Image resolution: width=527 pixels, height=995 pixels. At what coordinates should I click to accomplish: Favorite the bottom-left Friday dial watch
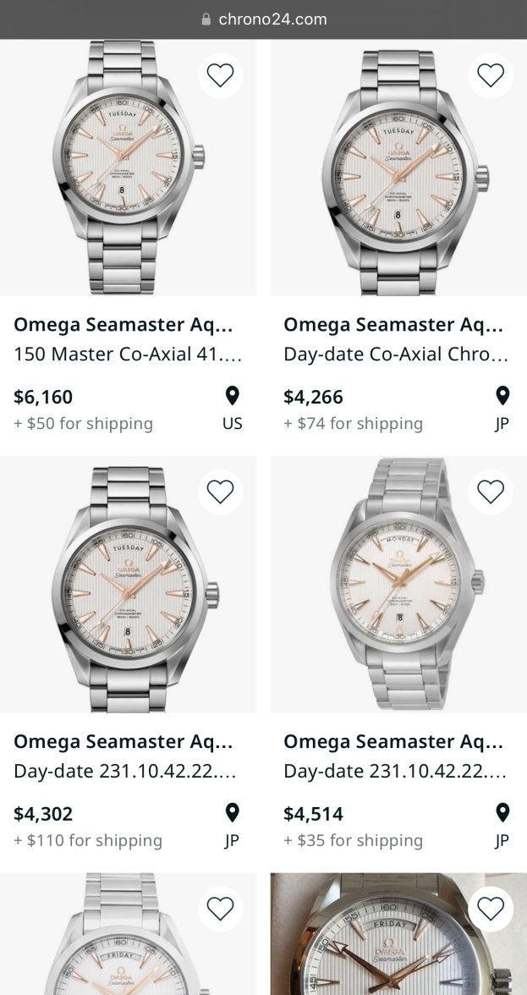[x=220, y=909]
